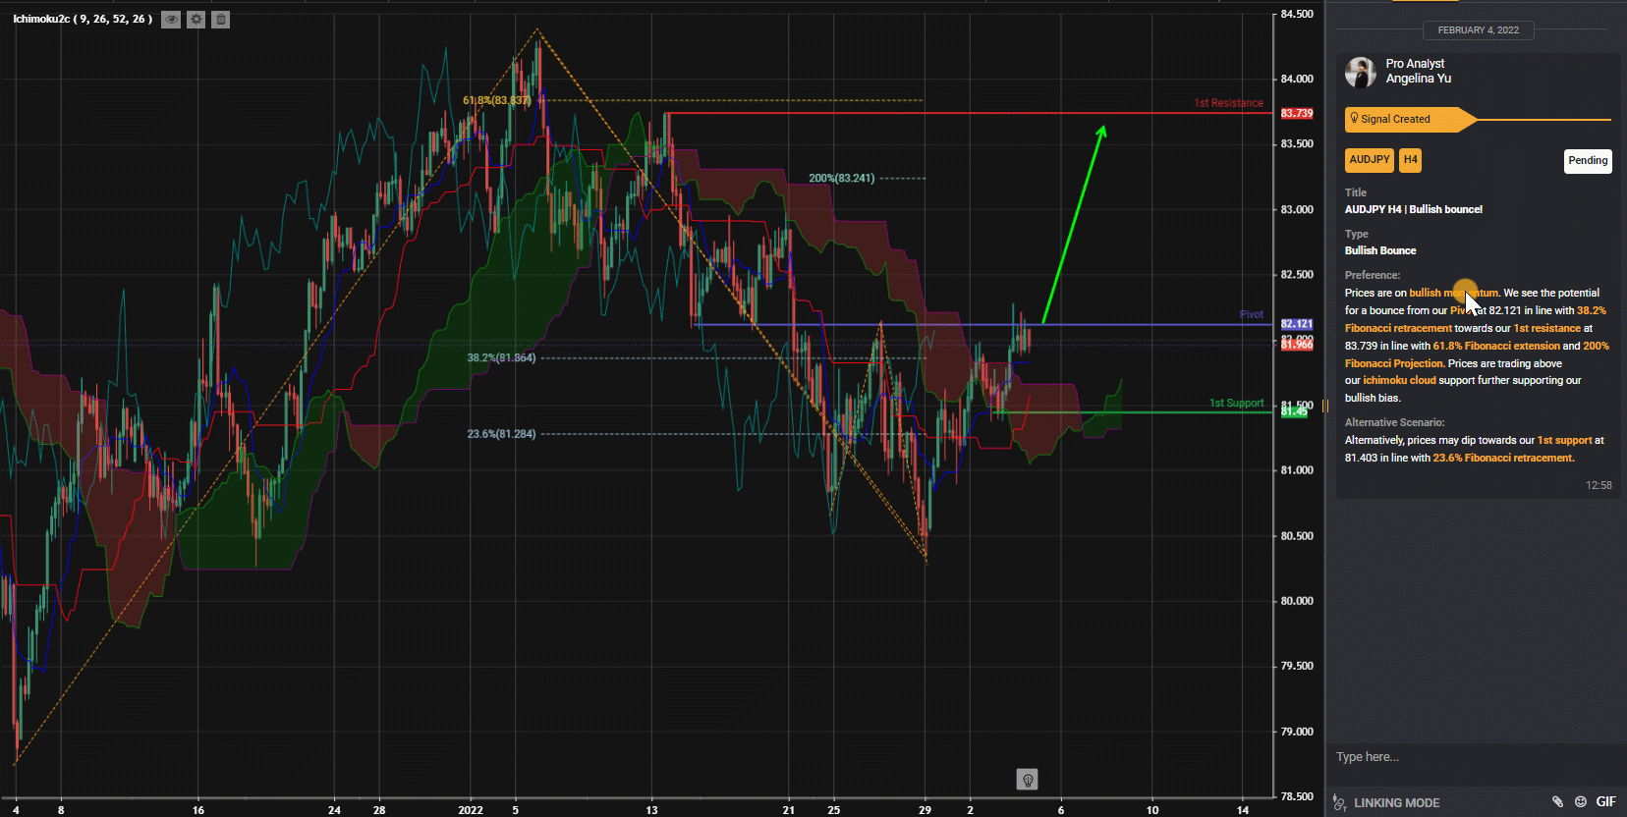
Task: Click the 2022 label on the time axis
Action: [471, 810]
